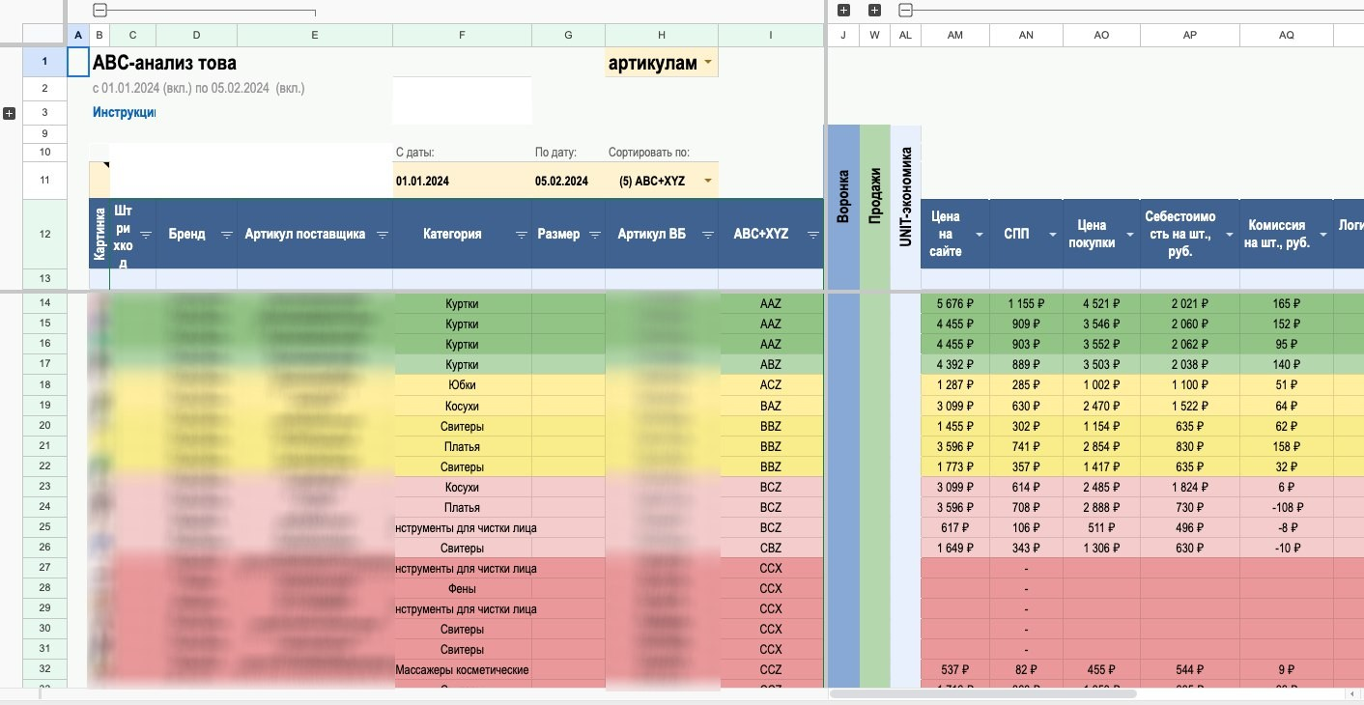Viewport: 1364px width, 705px height.
Task: Open filter for Артикул поставщика column
Action: pyautogui.click(x=382, y=235)
